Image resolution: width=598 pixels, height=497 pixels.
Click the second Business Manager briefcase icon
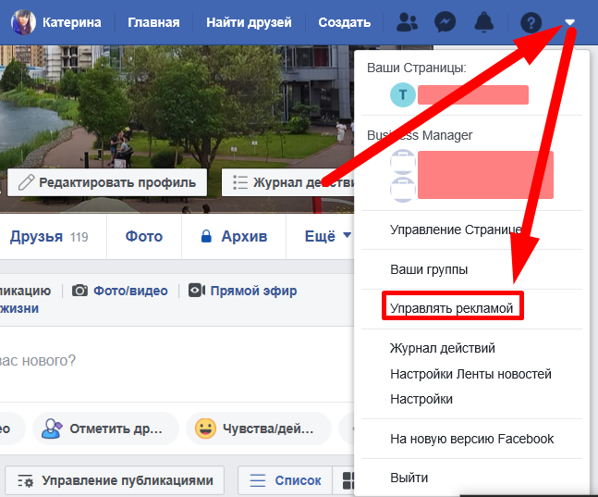403,190
